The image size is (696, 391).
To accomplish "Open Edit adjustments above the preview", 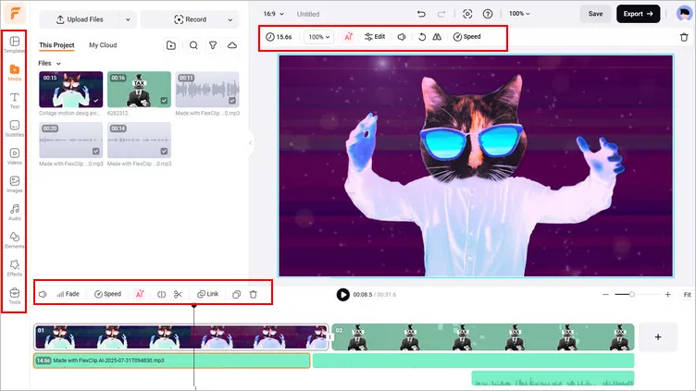I will click(x=375, y=37).
